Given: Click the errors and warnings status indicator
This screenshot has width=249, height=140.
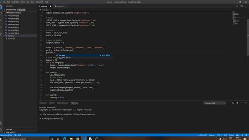Looking at the screenshot, I should pos(18,135).
